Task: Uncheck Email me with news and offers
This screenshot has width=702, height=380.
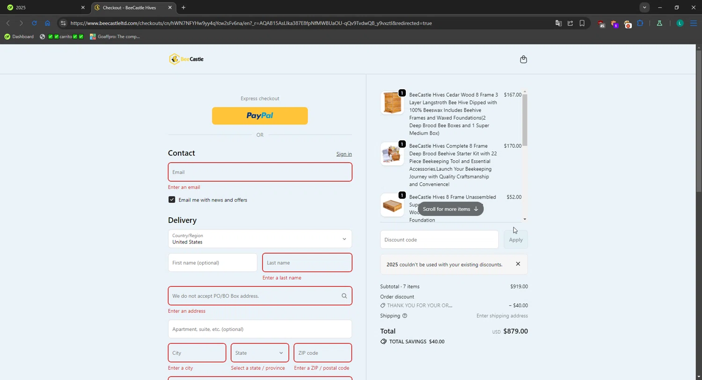Action: click(x=172, y=200)
